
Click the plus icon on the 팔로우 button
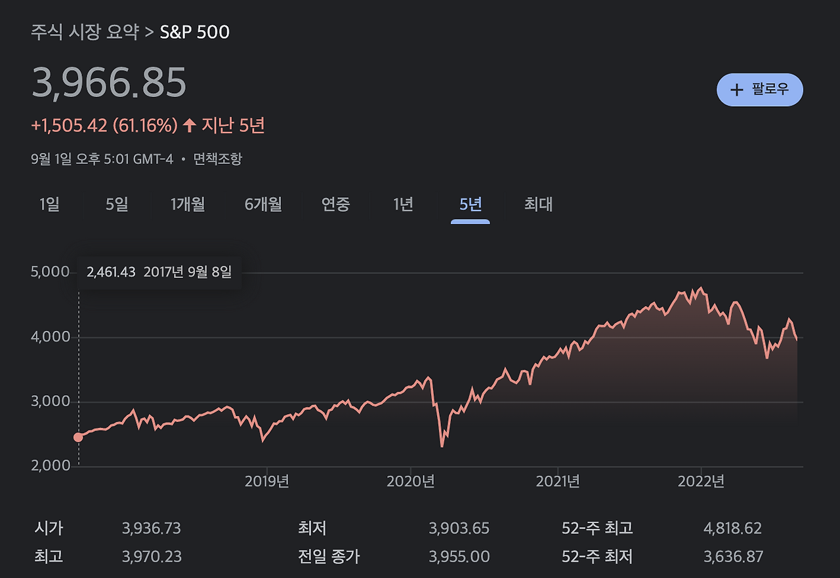click(736, 90)
